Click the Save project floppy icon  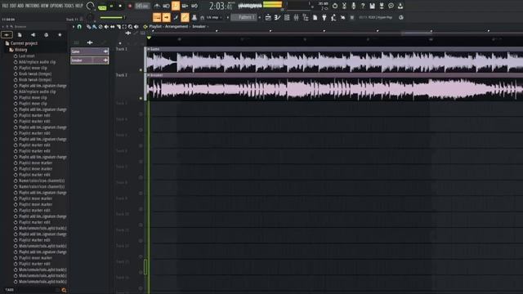click(x=373, y=6)
